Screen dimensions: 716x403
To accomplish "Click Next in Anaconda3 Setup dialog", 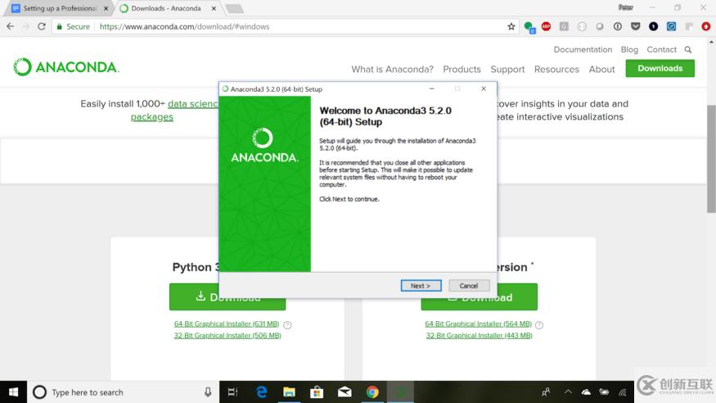I will coord(421,286).
